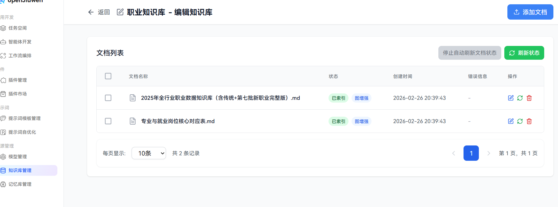Click creation time of 2025年全行业职业数据知识库 row
This screenshot has height=207, width=558.
(x=419, y=98)
